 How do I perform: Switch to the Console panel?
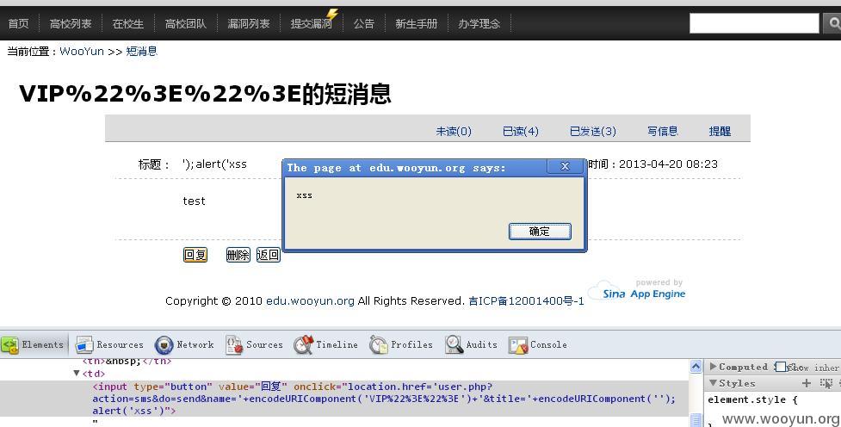(538, 345)
